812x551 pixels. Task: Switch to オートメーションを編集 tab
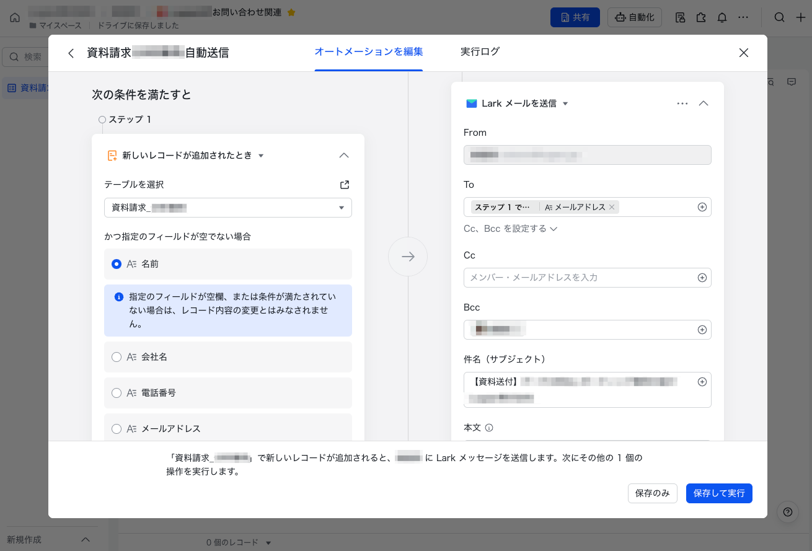pyautogui.click(x=369, y=52)
